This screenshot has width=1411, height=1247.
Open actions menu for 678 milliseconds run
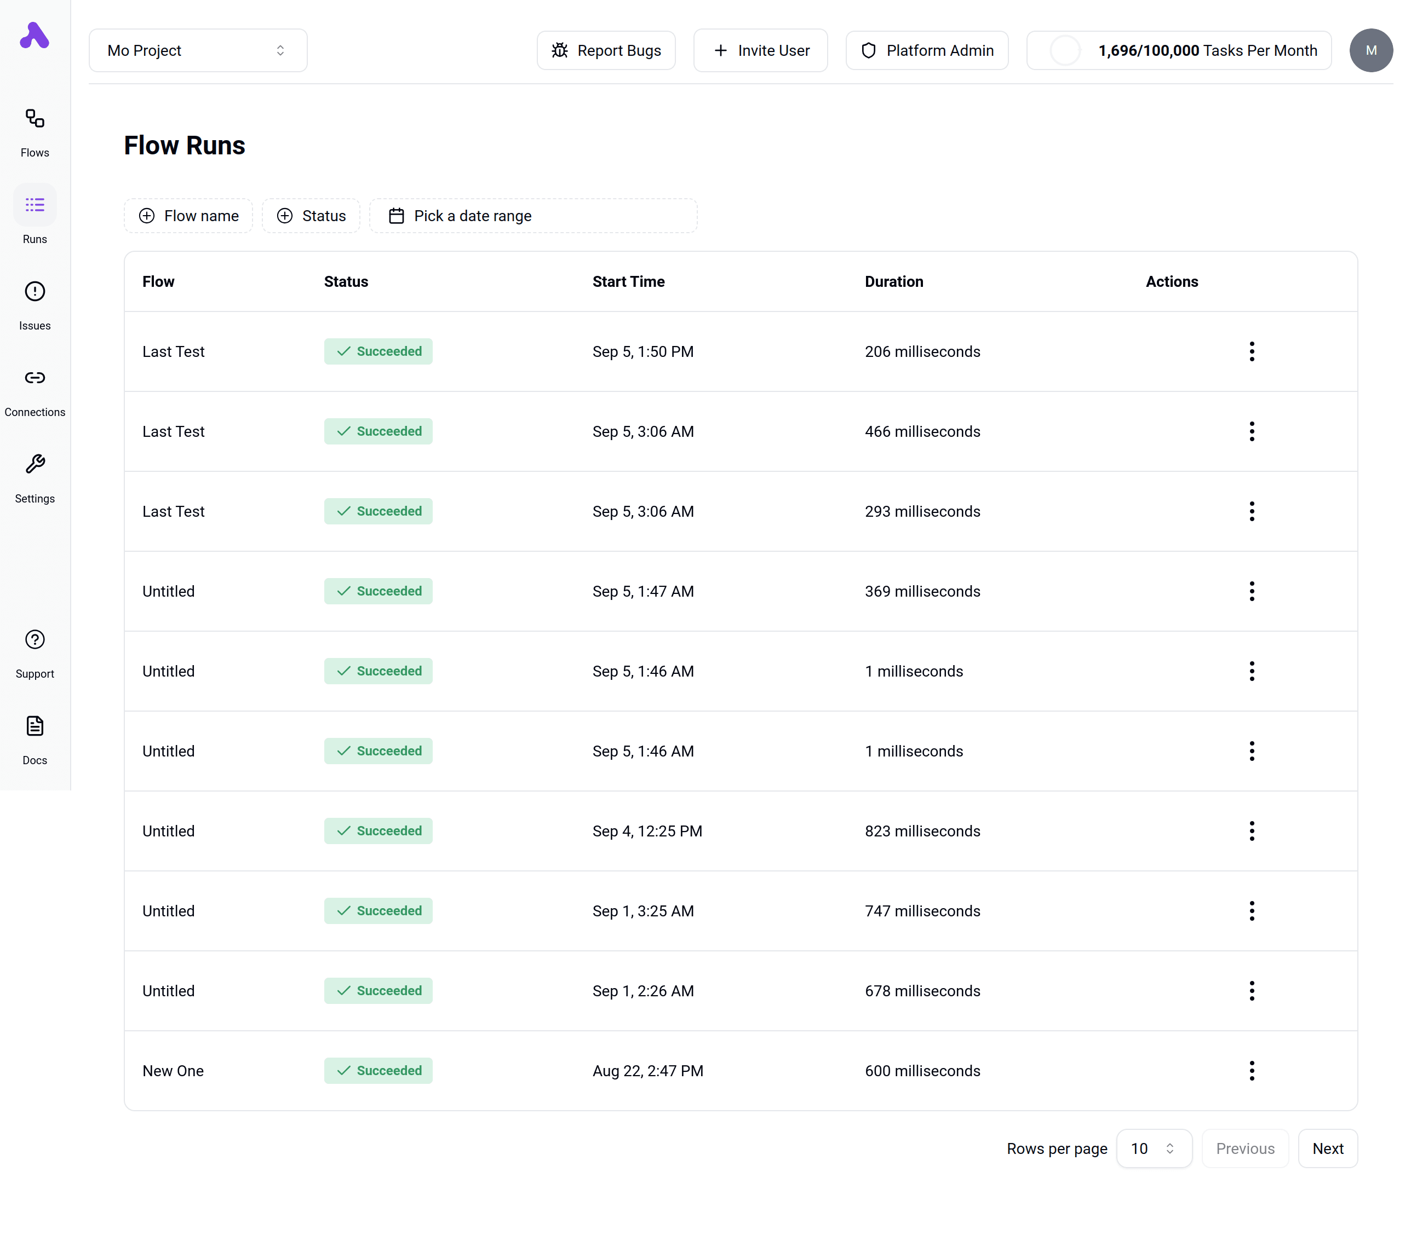[x=1252, y=991]
